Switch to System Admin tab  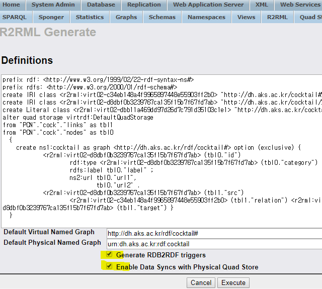click(x=53, y=5)
